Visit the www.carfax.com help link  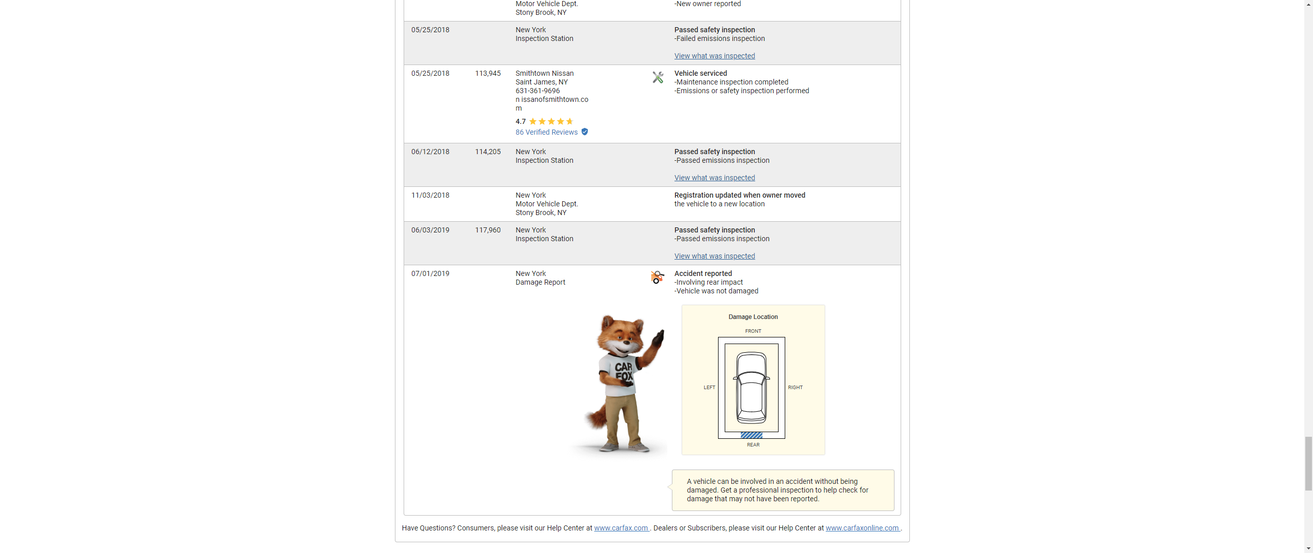click(x=621, y=528)
